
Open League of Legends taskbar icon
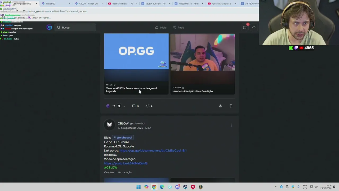(x=201, y=187)
